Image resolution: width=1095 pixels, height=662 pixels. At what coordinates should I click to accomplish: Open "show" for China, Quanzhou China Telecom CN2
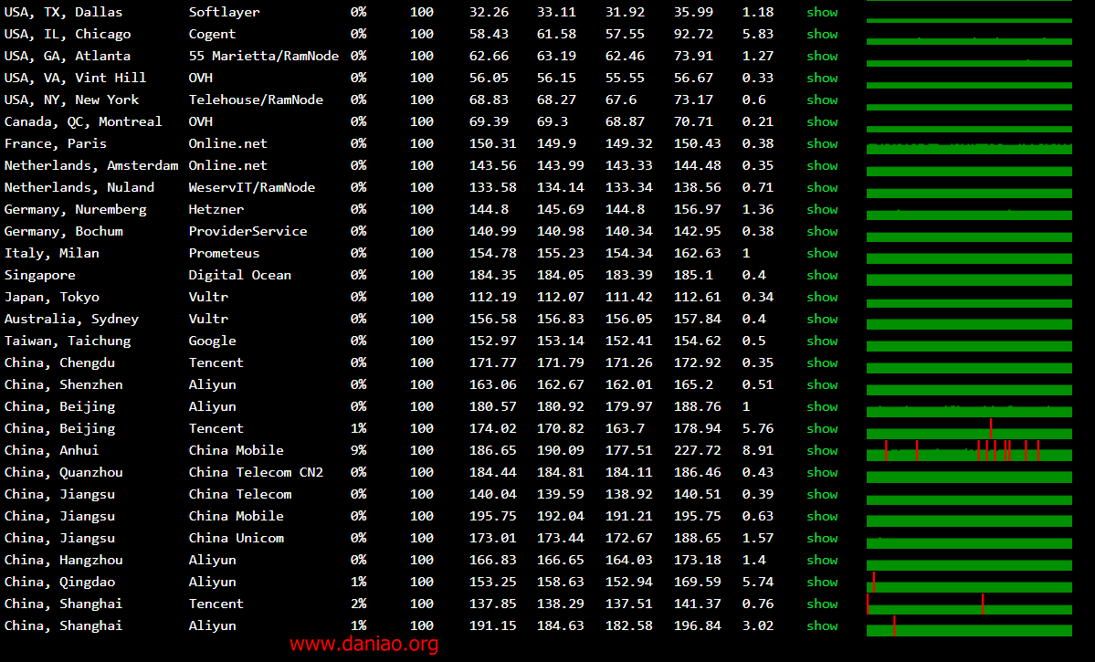pos(822,472)
